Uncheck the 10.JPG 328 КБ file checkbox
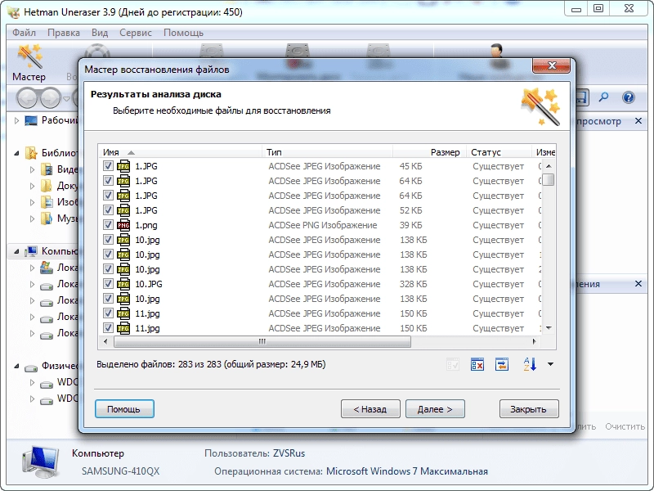 [x=108, y=283]
